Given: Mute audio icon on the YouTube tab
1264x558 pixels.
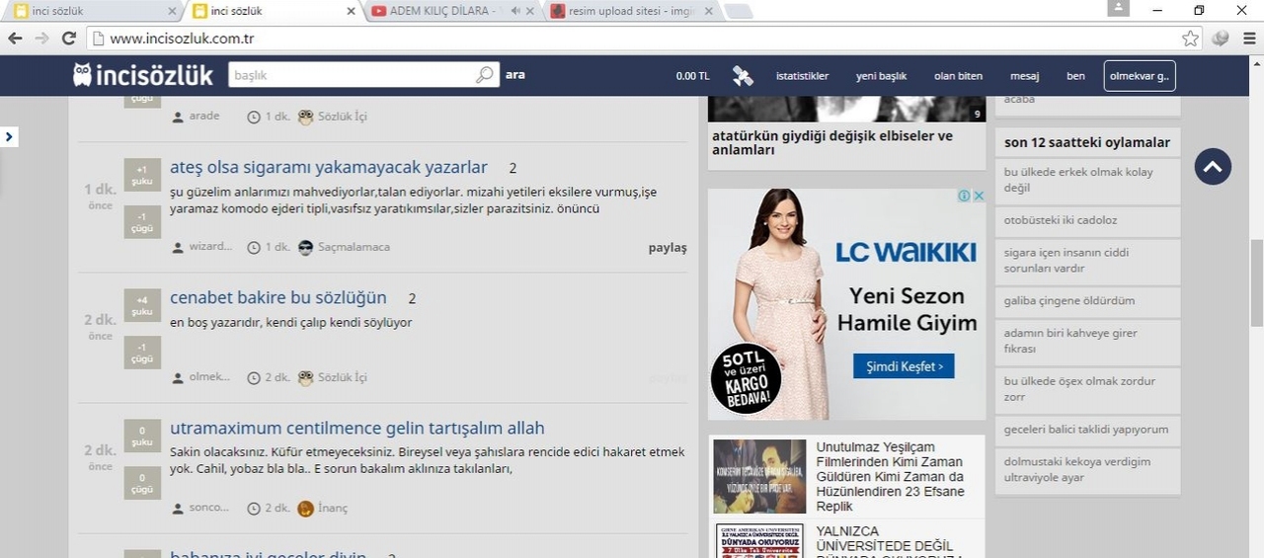Looking at the screenshot, I should [x=515, y=11].
